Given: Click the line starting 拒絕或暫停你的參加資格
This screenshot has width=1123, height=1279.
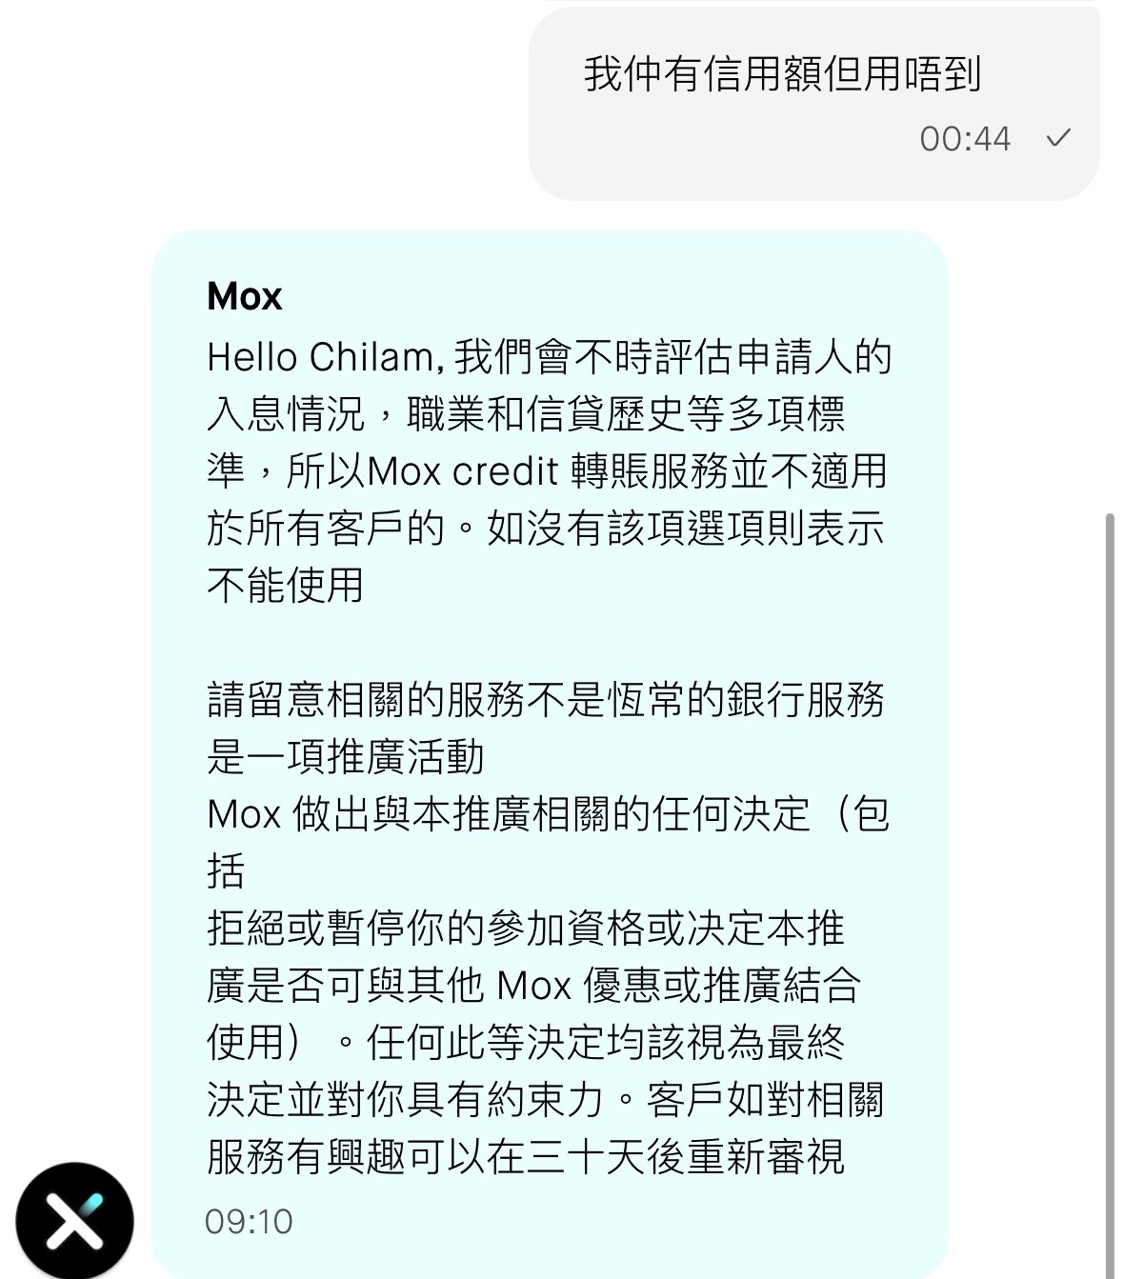Looking at the screenshot, I should point(526,928).
